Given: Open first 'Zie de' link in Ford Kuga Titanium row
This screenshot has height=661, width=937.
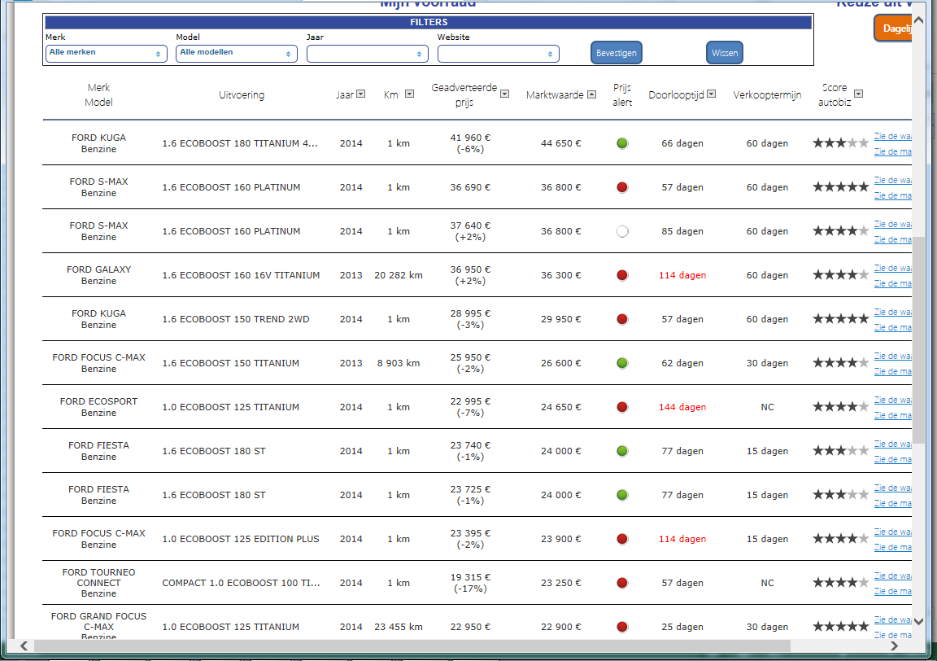Looking at the screenshot, I should (892, 136).
